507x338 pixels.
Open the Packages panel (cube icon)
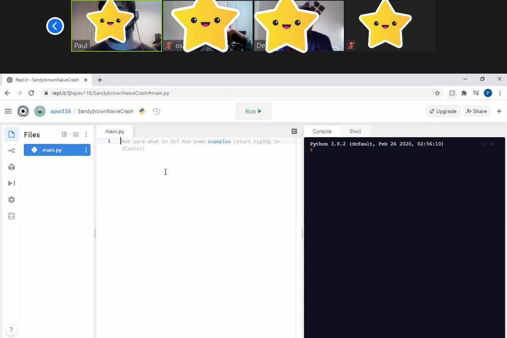pyautogui.click(x=11, y=167)
